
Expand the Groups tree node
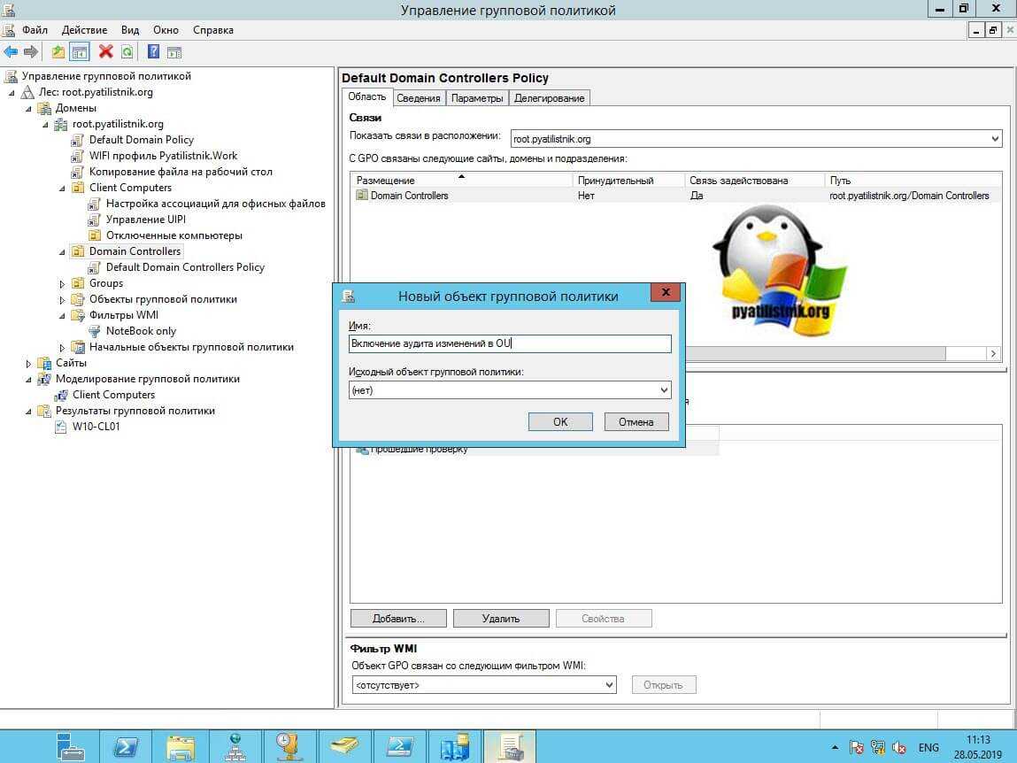point(63,284)
